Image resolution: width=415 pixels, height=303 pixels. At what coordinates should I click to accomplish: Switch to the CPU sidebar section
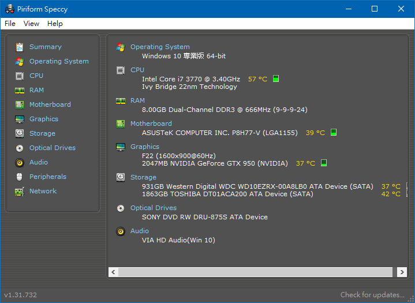36,76
